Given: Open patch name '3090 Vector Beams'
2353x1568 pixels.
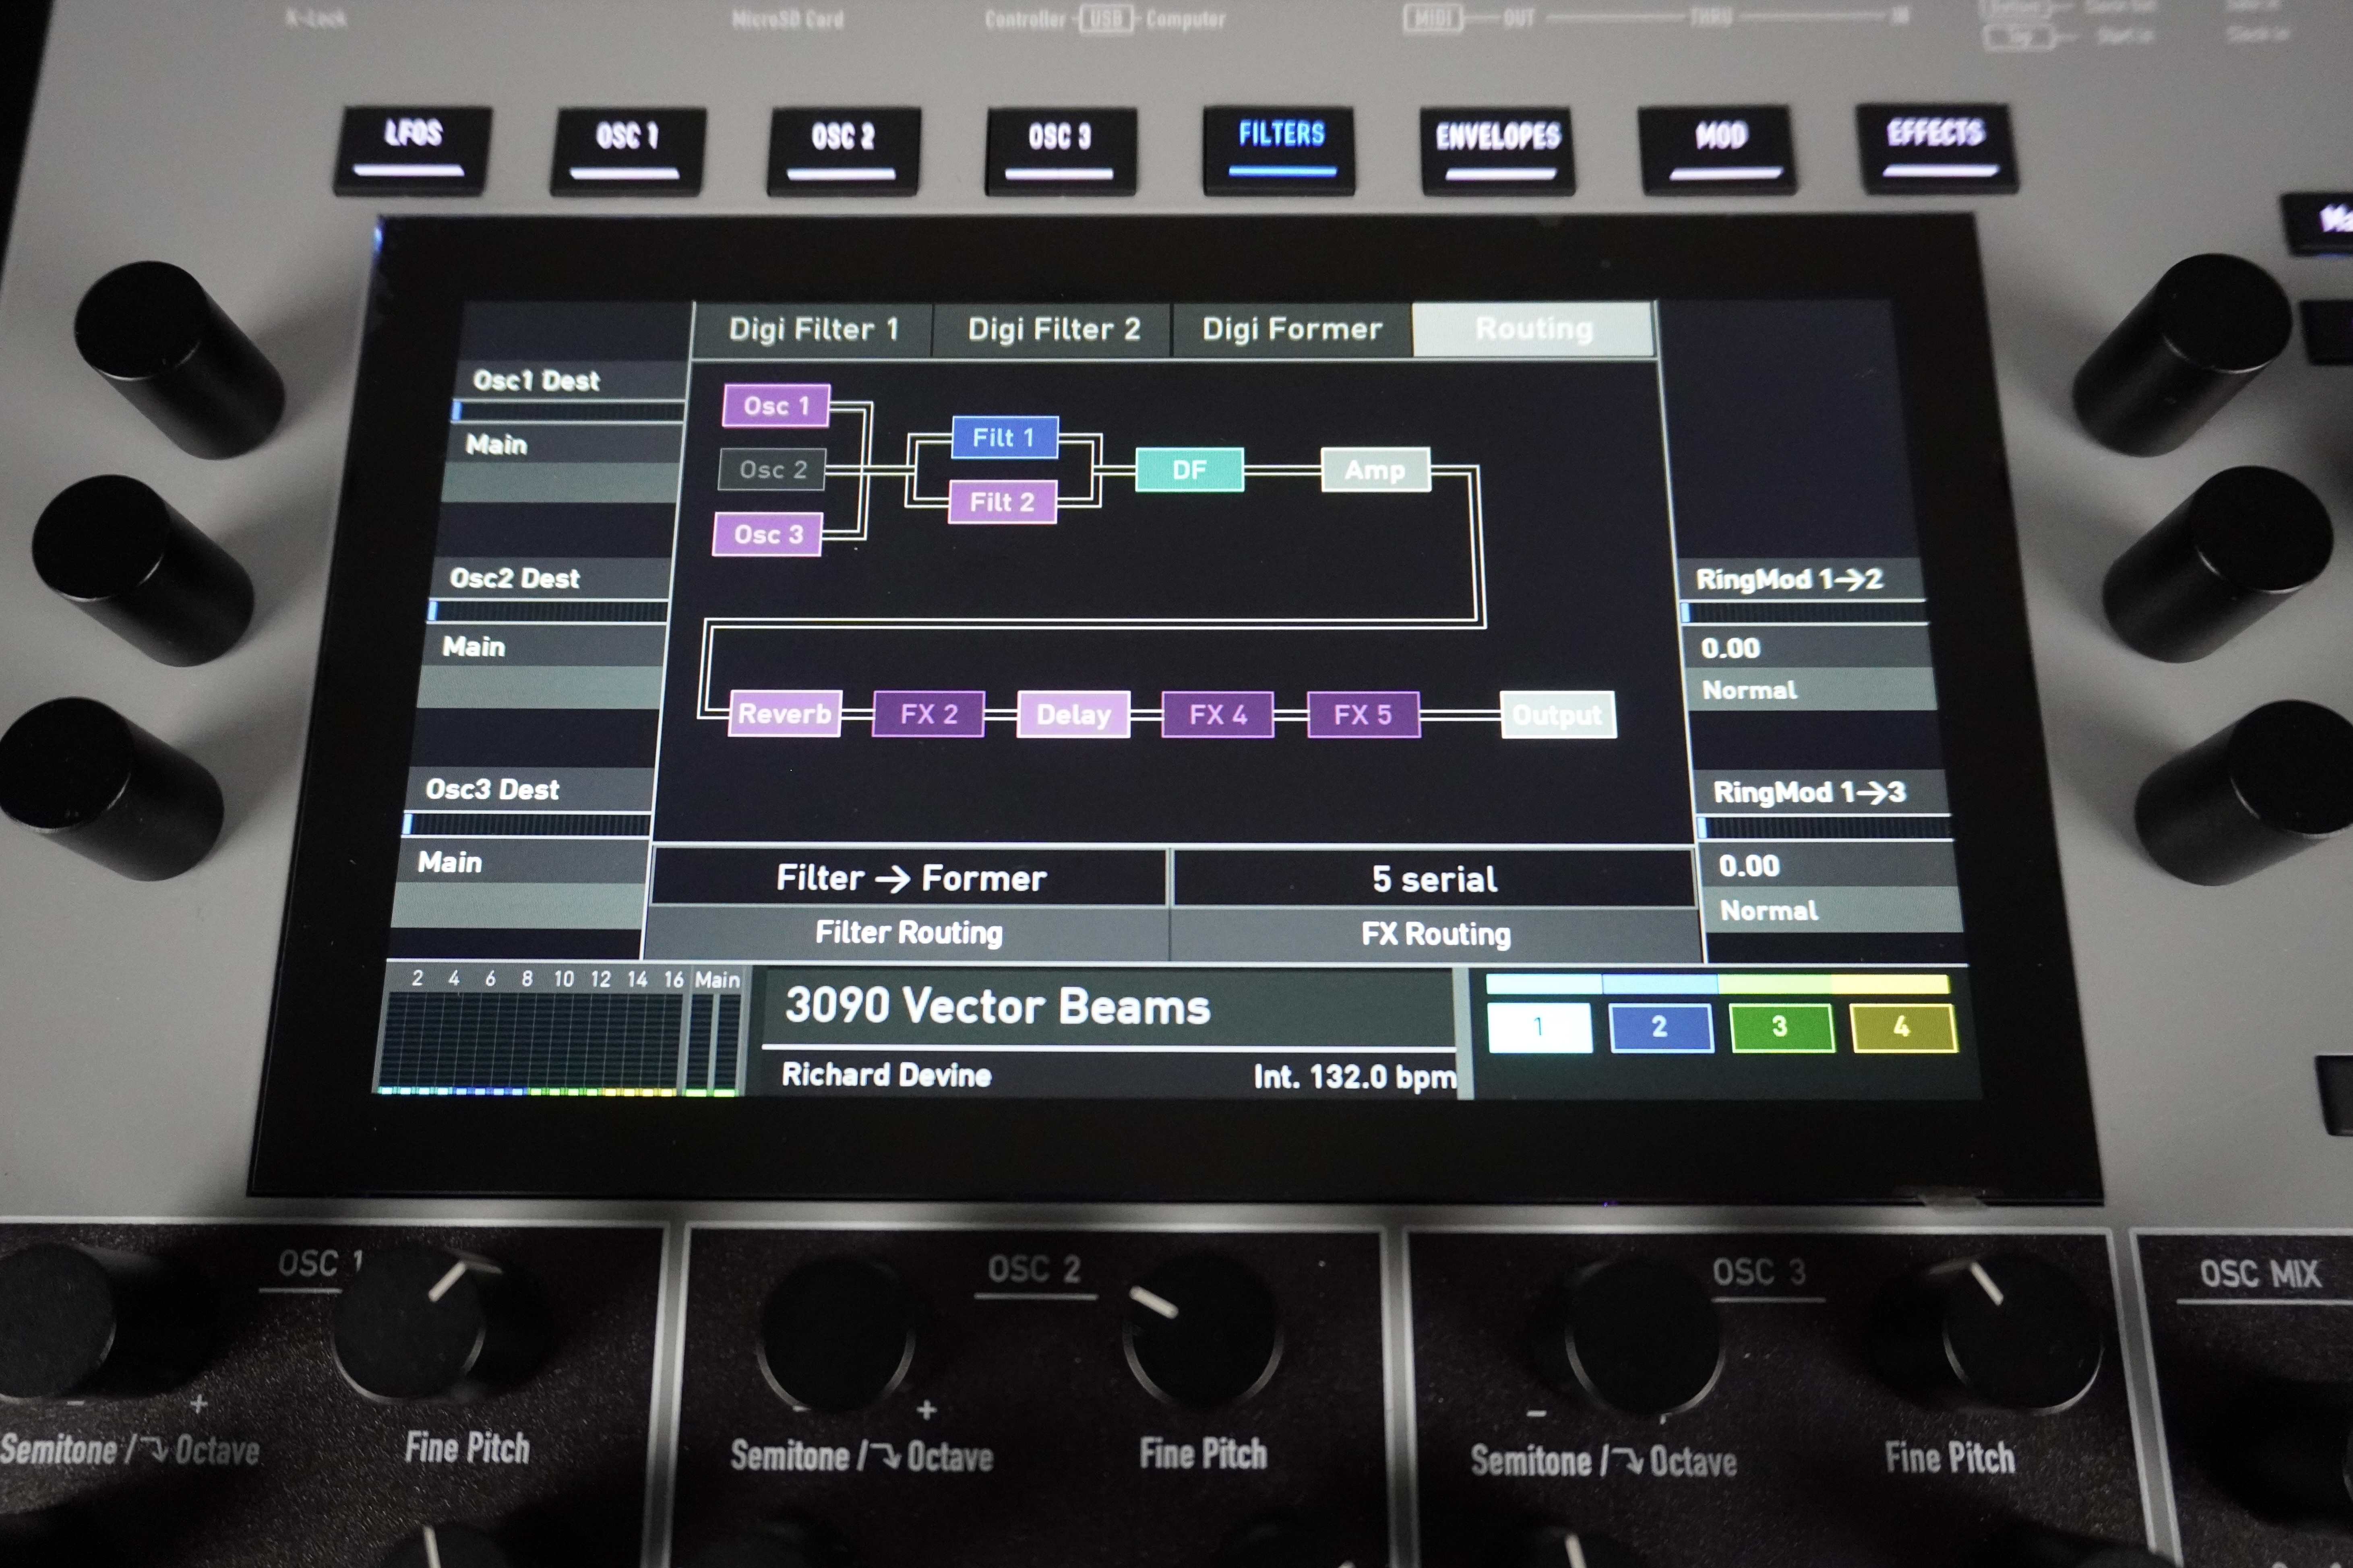Looking at the screenshot, I should (997, 1007).
